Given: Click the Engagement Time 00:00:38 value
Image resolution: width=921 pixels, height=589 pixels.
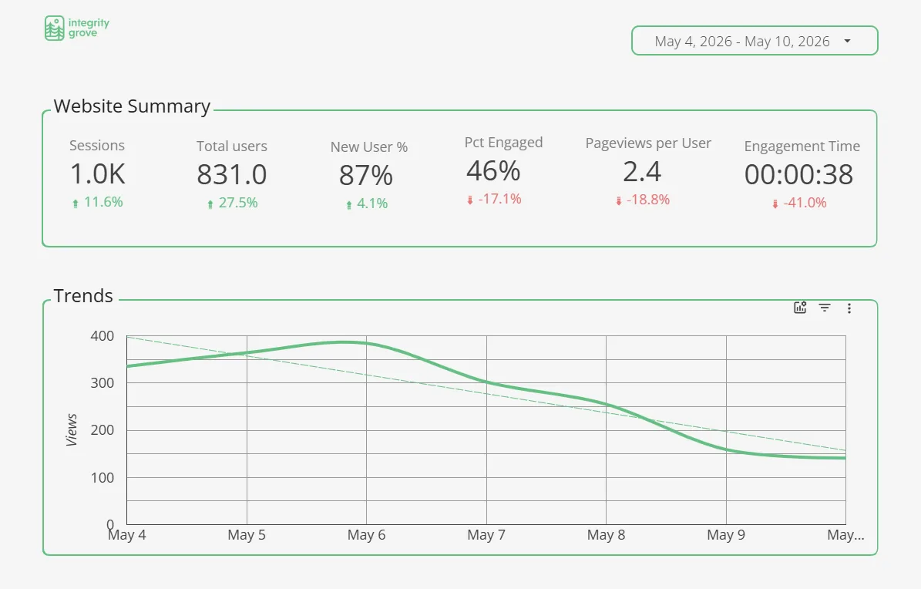Looking at the screenshot, I should pos(798,174).
